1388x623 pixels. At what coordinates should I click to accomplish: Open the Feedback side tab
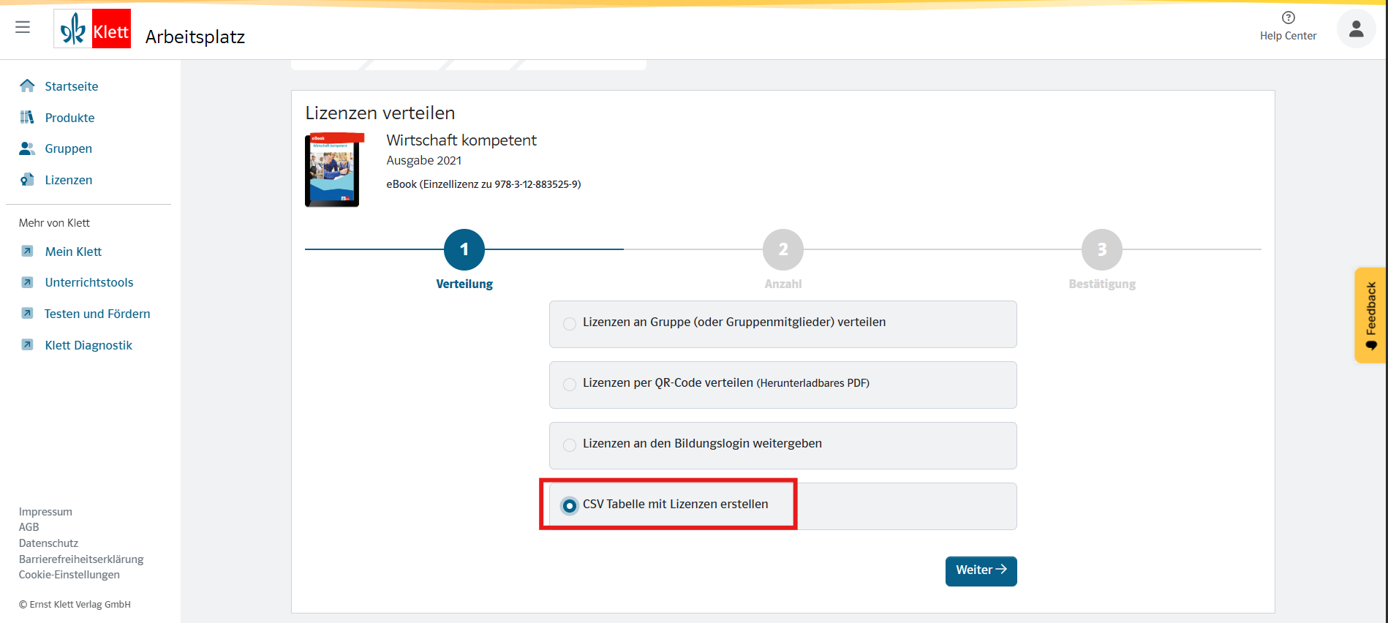point(1370,315)
